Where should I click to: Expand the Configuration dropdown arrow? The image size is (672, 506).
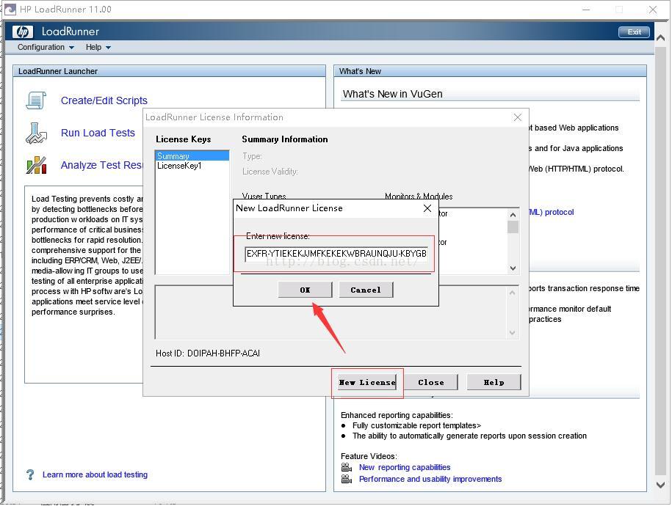pyautogui.click(x=71, y=48)
